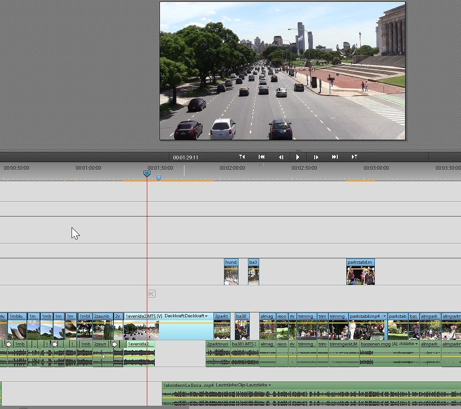Select the parkstabil.m clip on upper track
Viewport: 461px width, 409px height.
click(x=360, y=272)
